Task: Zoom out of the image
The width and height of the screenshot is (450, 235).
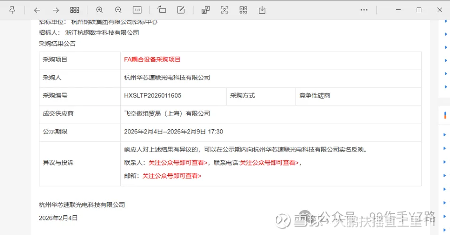Action: pyautogui.click(x=118, y=10)
